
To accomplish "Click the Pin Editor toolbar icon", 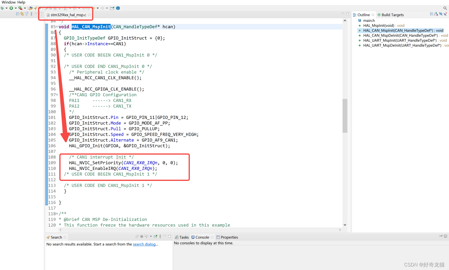I will tap(112, 8).
